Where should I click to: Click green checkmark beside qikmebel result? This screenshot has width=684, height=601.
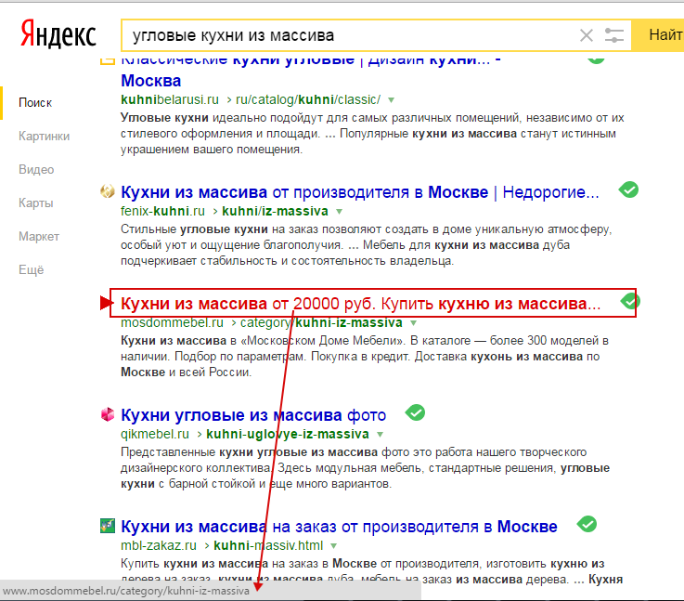(x=416, y=412)
